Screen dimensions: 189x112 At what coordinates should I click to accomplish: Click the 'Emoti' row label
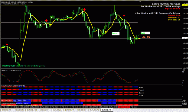tap(142, 93)
